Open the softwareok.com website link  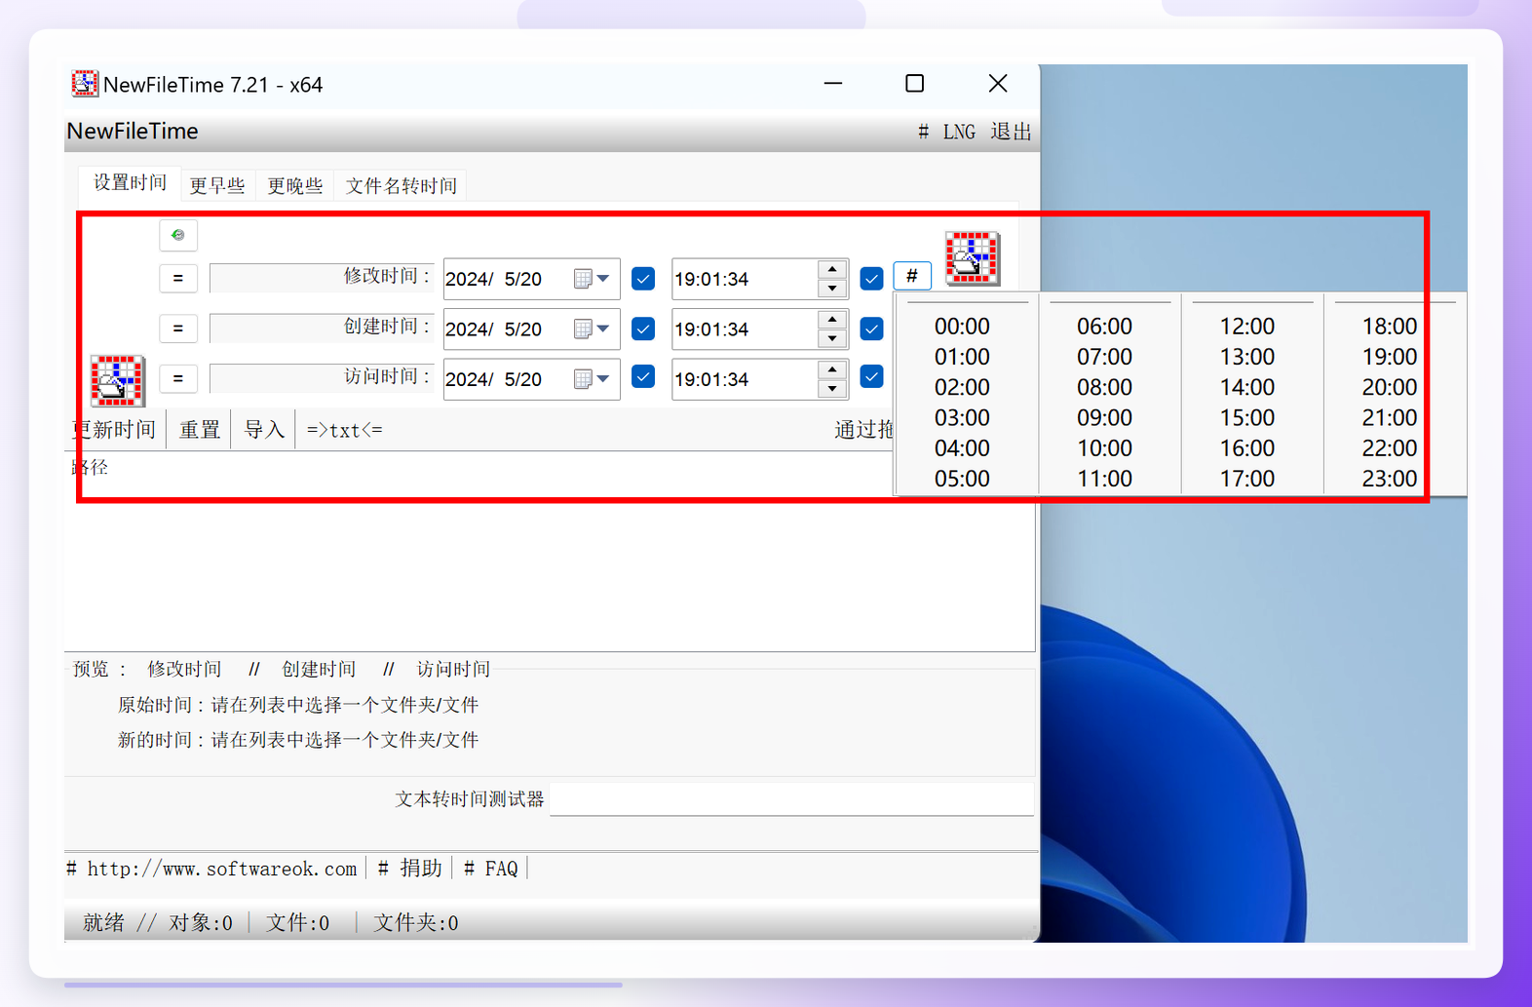(212, 869)
